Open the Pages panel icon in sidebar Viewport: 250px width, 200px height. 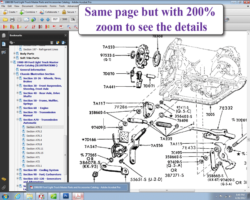[4, 35]
